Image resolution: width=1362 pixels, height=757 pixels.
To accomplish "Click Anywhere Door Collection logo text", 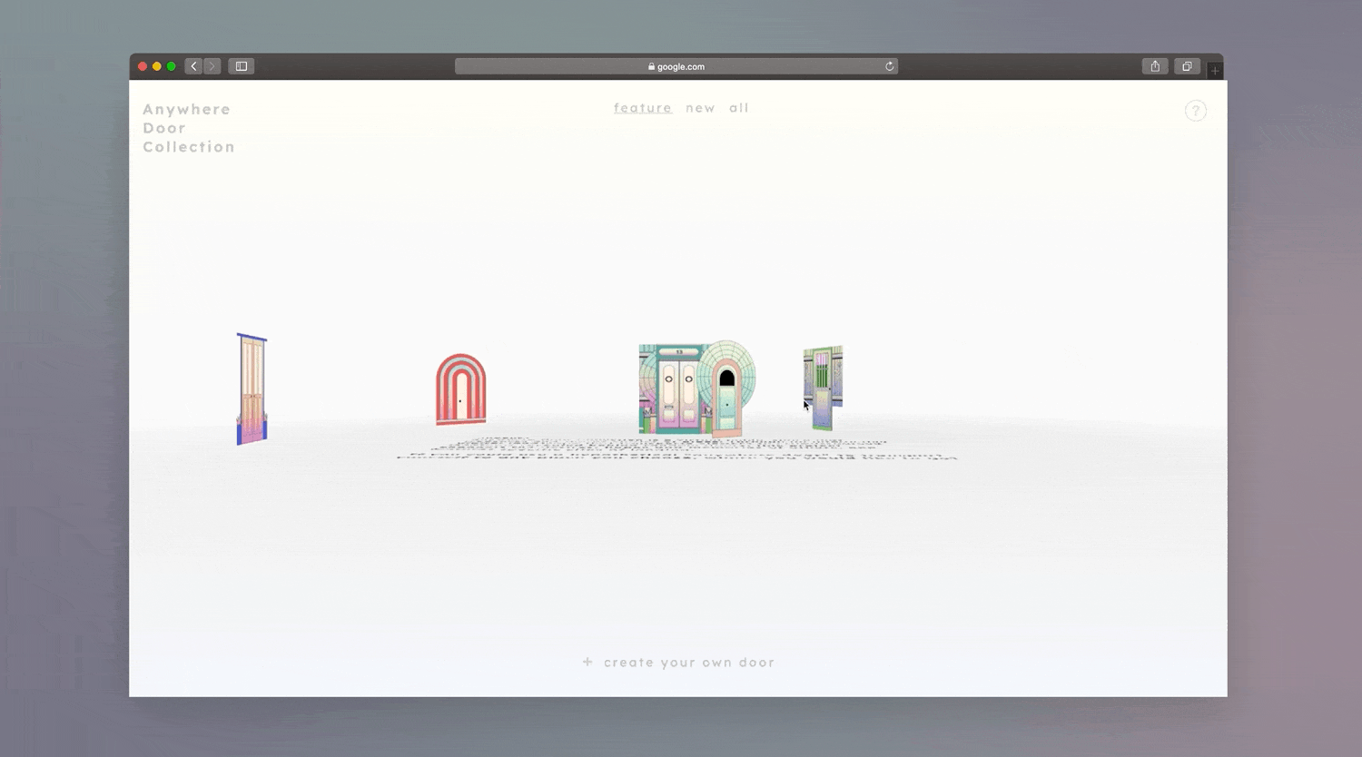I will tap(189, 128).
